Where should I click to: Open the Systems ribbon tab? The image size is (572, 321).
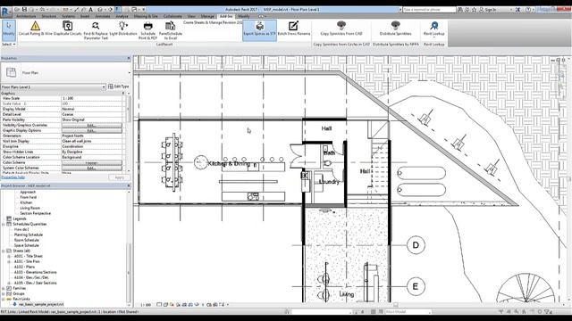[68, 16]
